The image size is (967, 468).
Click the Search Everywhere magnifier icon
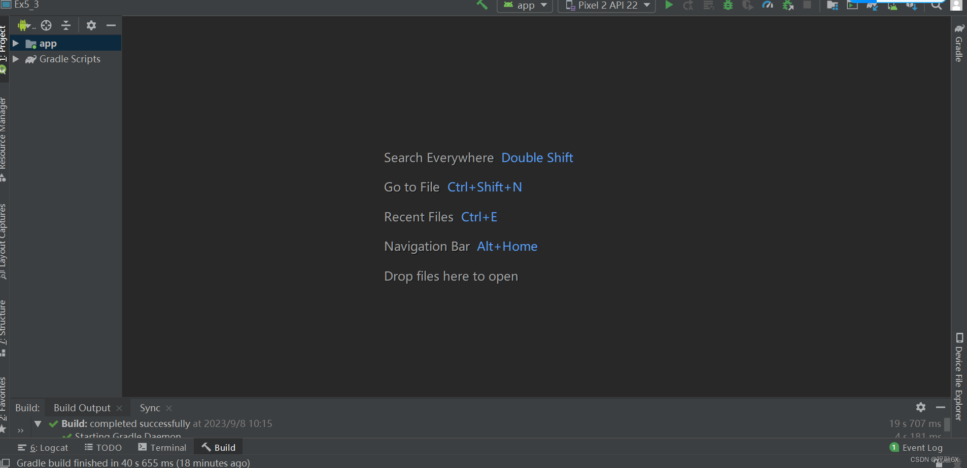[937, 6]
